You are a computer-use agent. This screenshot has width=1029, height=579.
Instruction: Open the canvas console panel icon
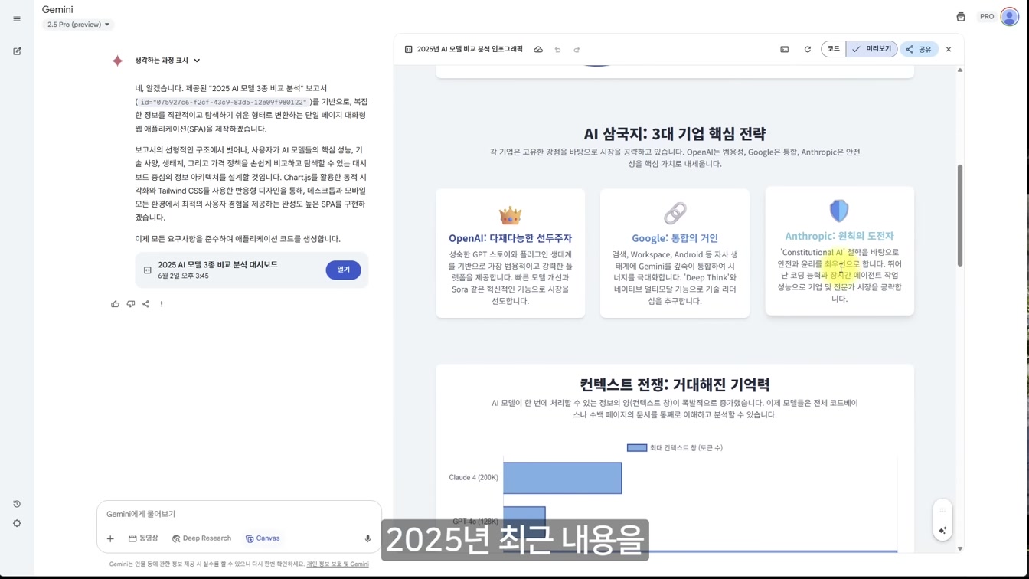coord(785,50)
